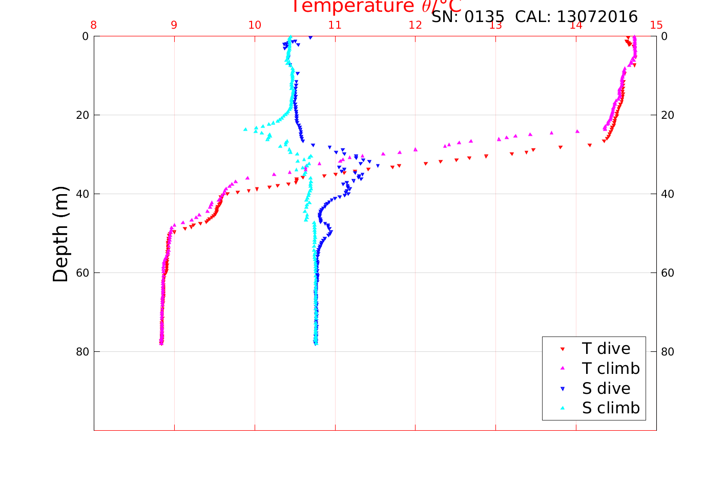The image size is (726, 484).
Task: Click the 'SN: 0135' serial number text
Action: pyautogui.click(x=468, y=17)
